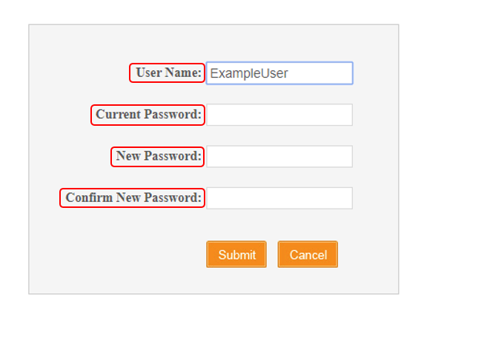Viewport: 484px width, 347px height.
Task: Click the Confirm New Password label
Action: click(133, 198)
